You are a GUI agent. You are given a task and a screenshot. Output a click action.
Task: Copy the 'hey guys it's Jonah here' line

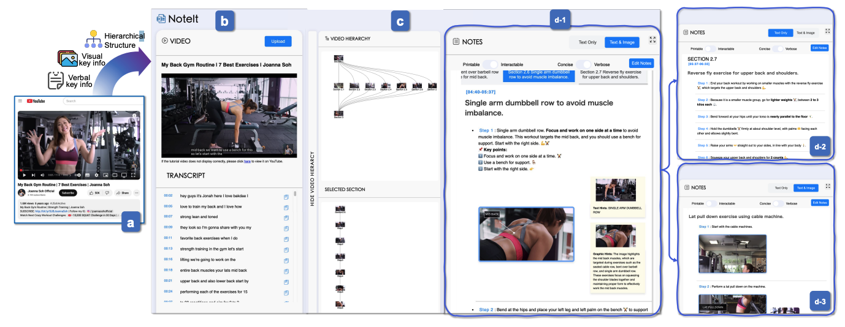click(x=286, y=197)
